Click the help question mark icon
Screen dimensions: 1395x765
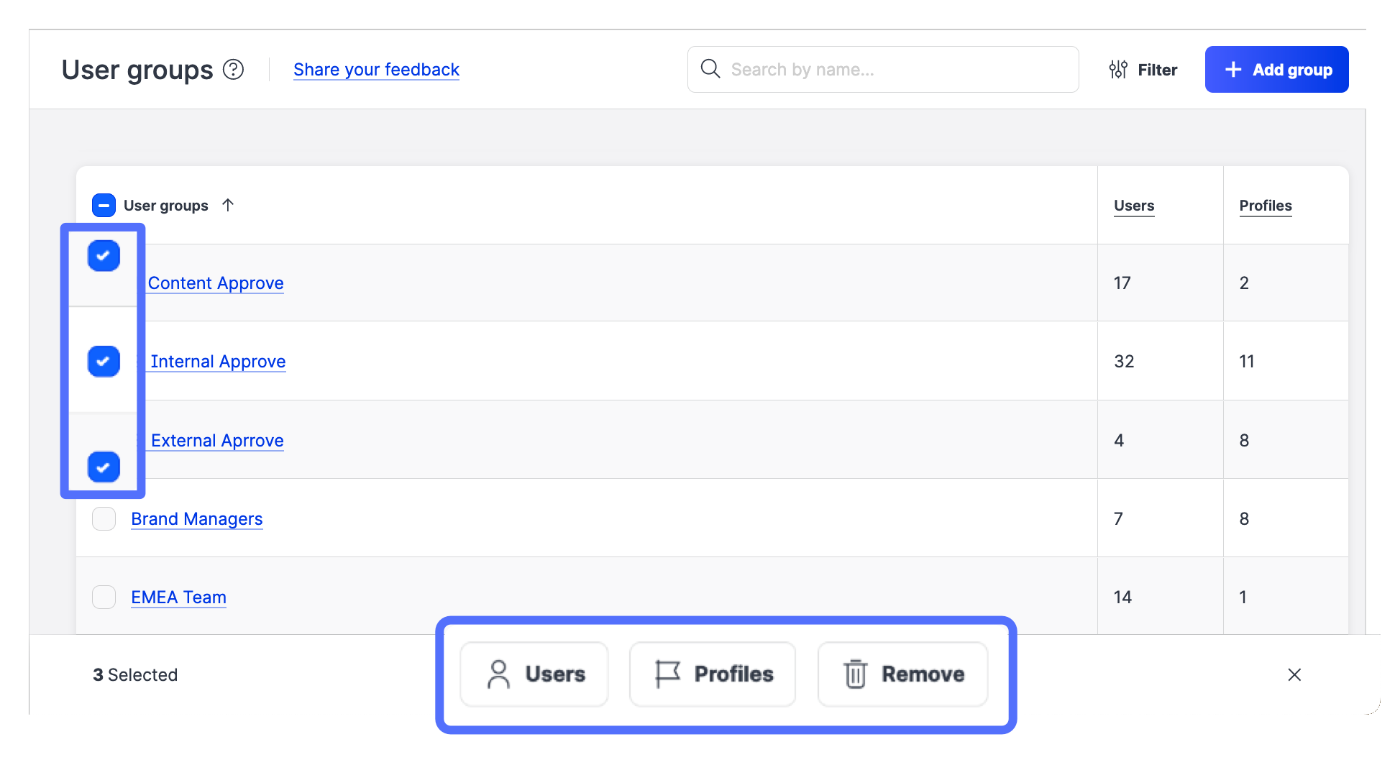coord(234,70)
